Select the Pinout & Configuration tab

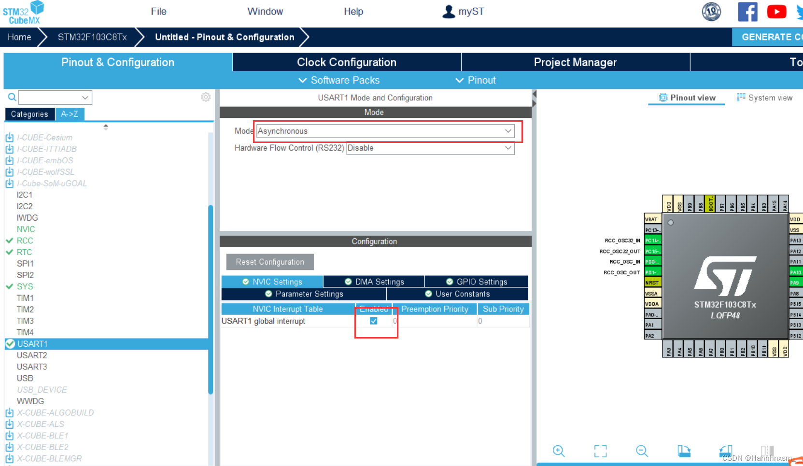click(x=118, y=62)
